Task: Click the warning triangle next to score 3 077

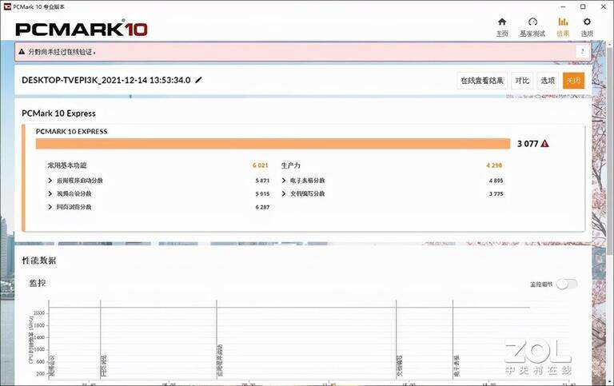Action: (544, 144)
